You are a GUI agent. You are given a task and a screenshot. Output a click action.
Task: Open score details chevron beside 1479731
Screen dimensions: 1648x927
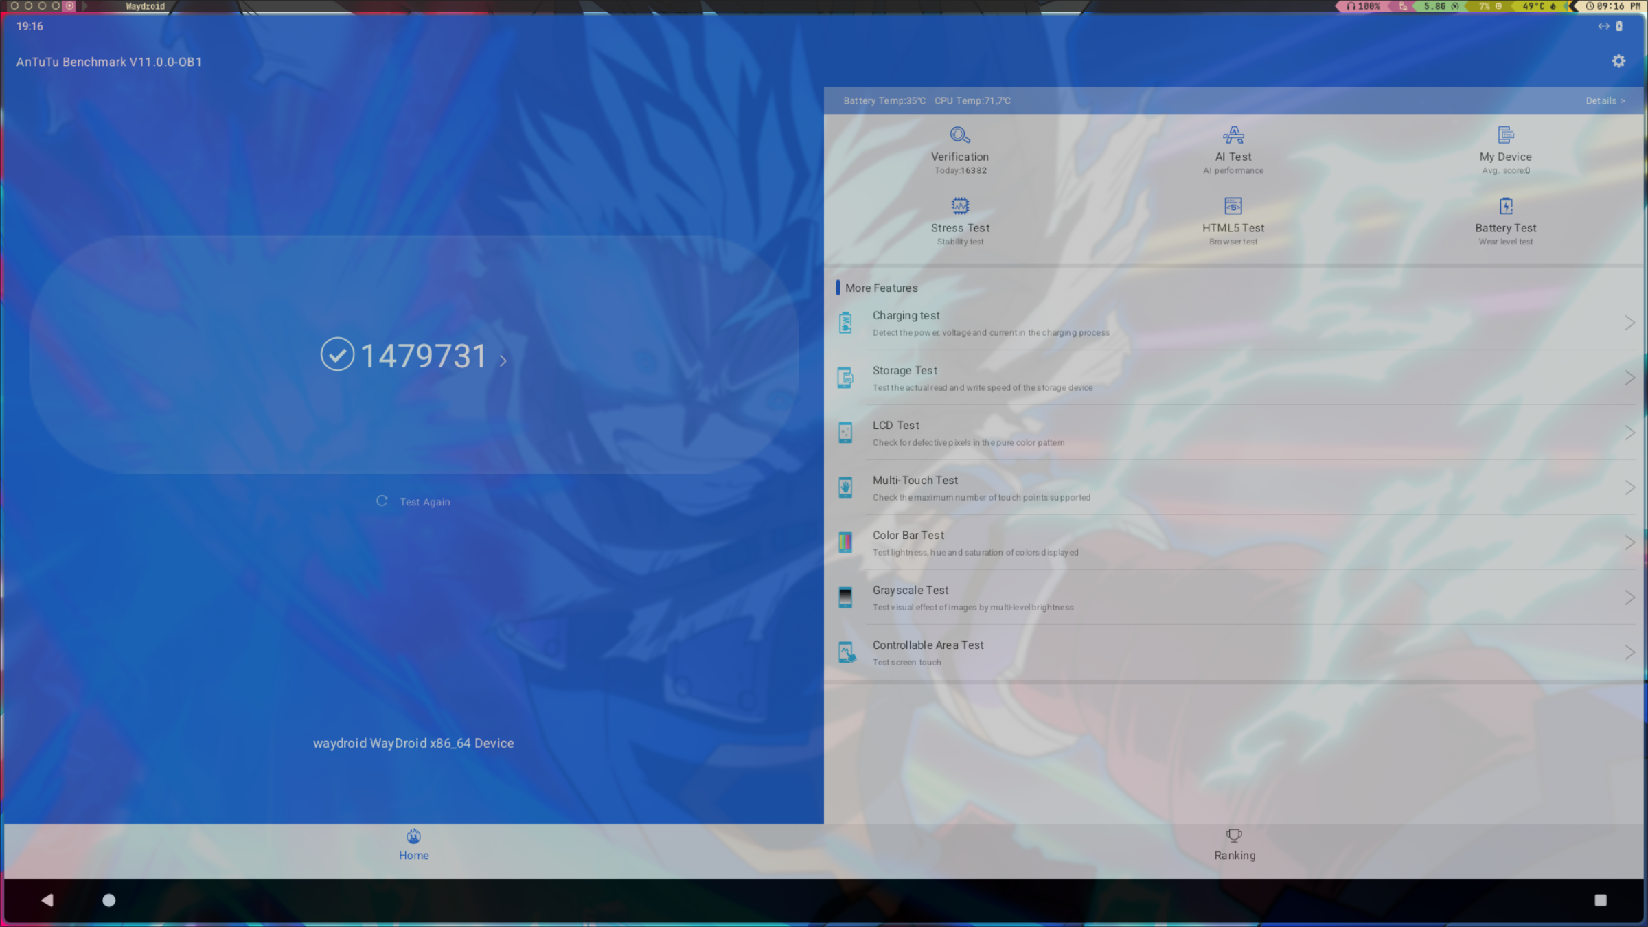pyautogui.click(x=503, y=360)
